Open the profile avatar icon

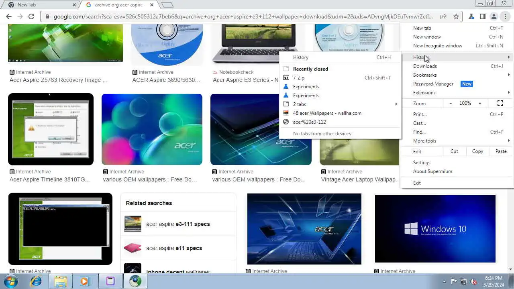click(x=494, y=16)
